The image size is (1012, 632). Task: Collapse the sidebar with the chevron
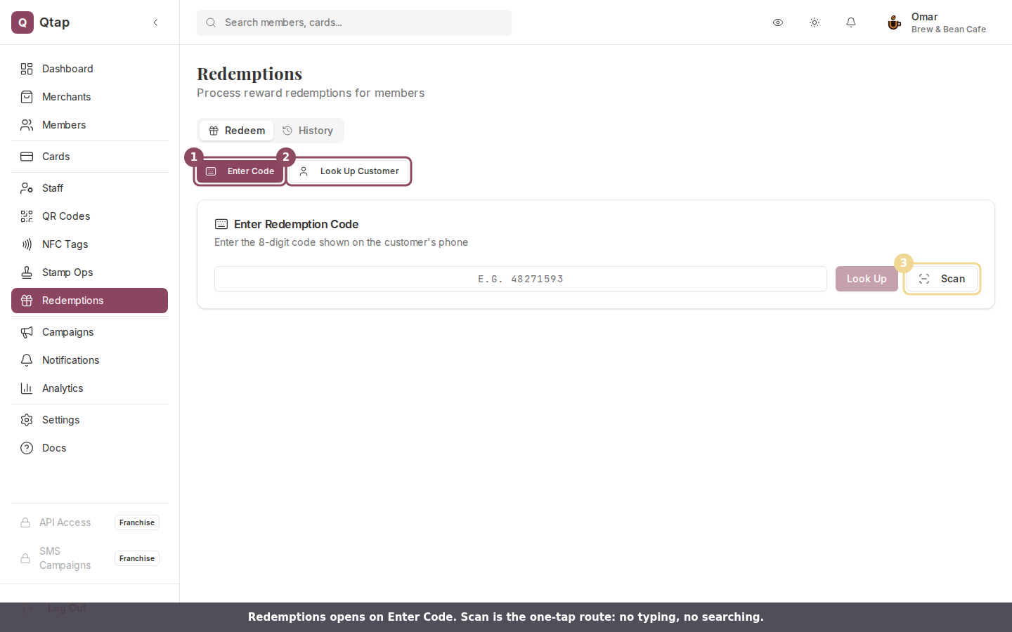pyautogui.click(x=155, y=22)
